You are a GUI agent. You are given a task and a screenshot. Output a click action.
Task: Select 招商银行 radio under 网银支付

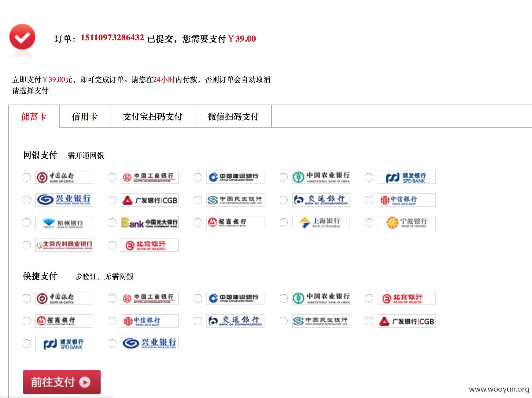pyautogui.click(x=198, y=223)
